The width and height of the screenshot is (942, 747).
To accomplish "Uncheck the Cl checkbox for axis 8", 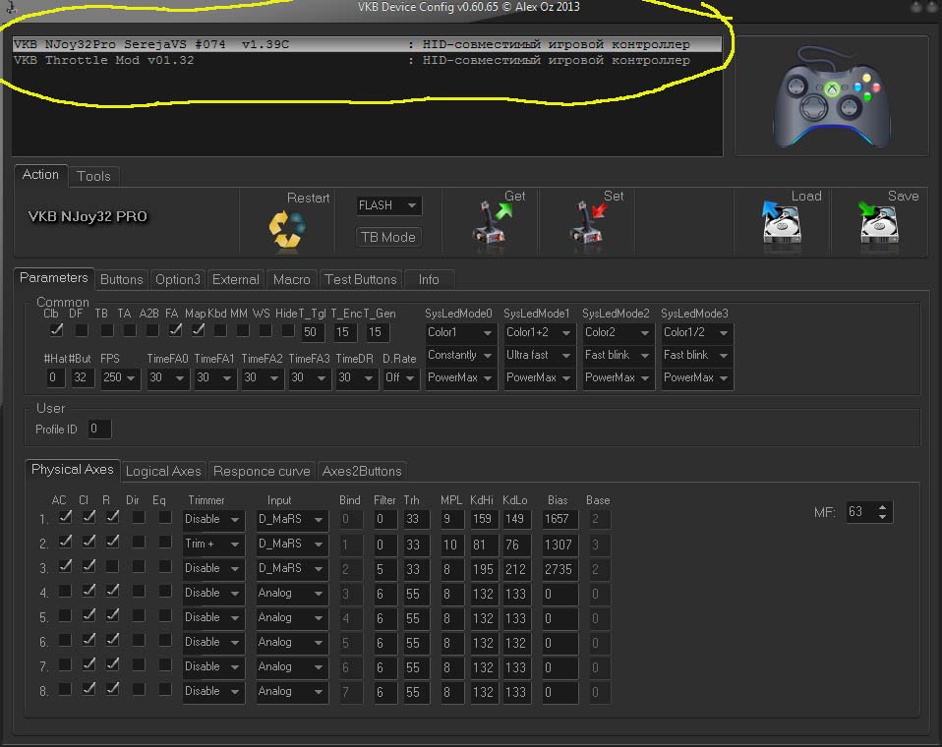I will (x=88, y=689).
